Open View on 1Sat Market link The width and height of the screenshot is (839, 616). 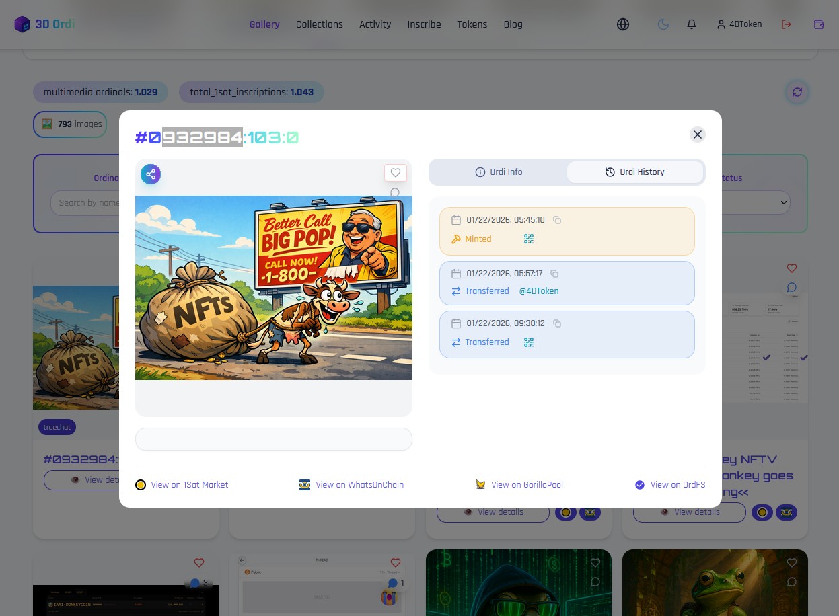[182, 485]
